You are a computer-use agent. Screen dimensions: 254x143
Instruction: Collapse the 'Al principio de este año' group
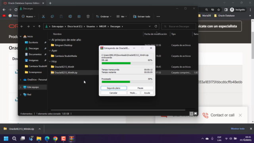tap(50, 40)
